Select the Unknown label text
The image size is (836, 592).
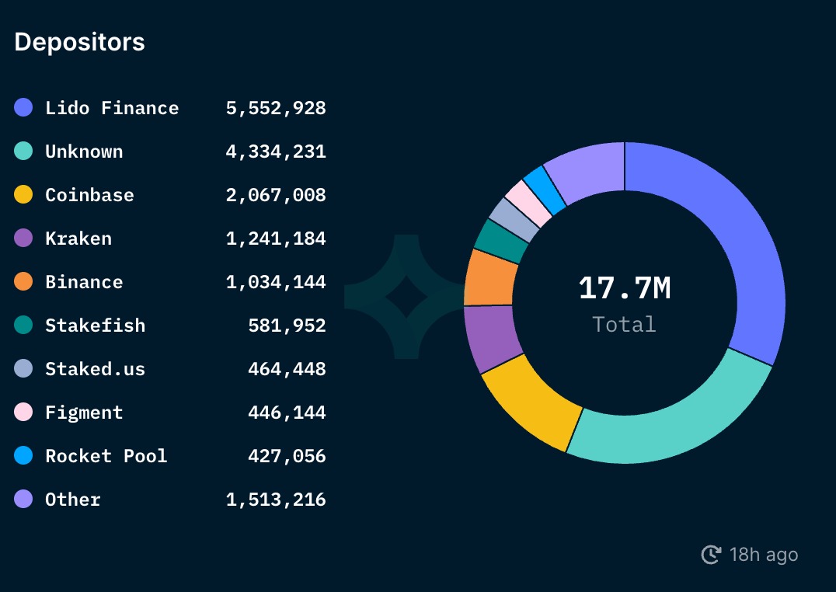point(85,151)
